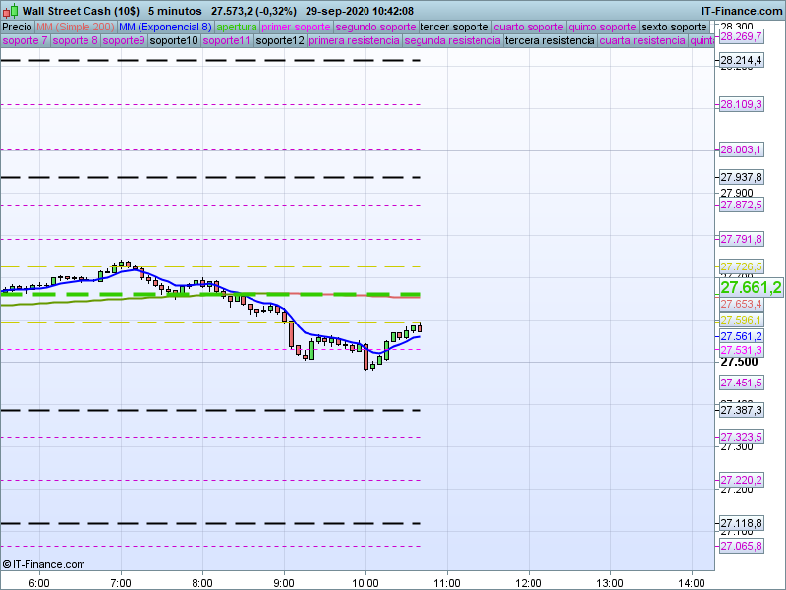Click the 7:00 time axis label

121,583
